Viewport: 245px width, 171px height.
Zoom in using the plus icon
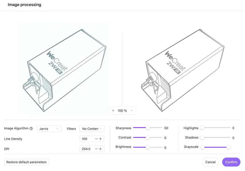click(x=113, y=111)
